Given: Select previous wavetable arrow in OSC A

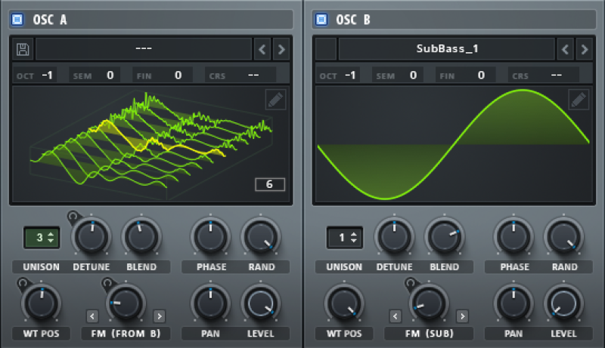Looking at the screenshot, I should [x=262, y=49].
